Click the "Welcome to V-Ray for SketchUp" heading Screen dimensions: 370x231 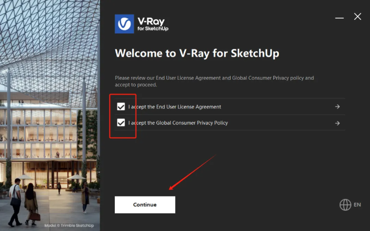[x=197, y=53]
